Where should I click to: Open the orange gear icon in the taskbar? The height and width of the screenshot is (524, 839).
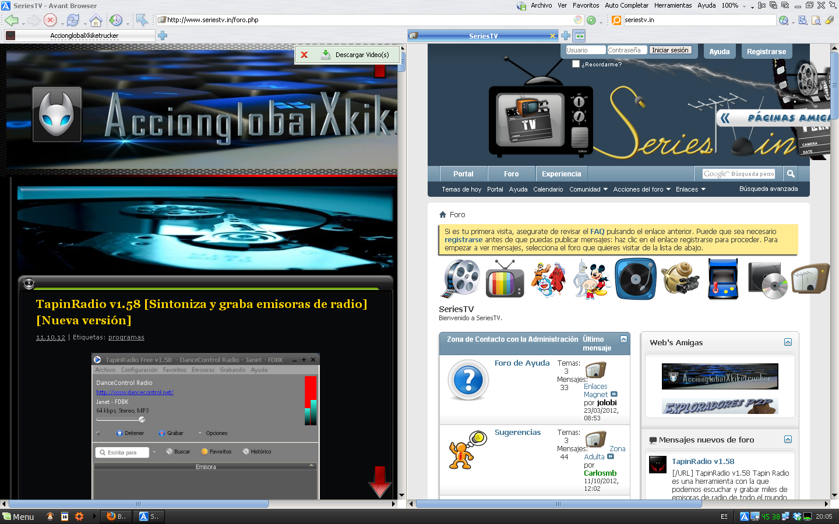pyautogui.click(x=79, y=516)
